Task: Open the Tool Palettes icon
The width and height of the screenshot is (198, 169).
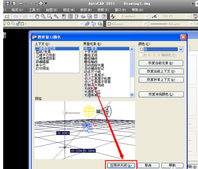Action: coord(77,16)
